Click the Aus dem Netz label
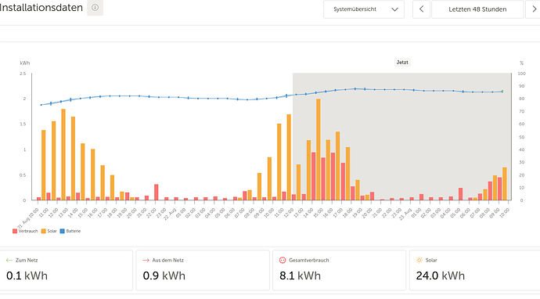Image resolution: width=540 pixels, height=299 pixels. (168, 260)
